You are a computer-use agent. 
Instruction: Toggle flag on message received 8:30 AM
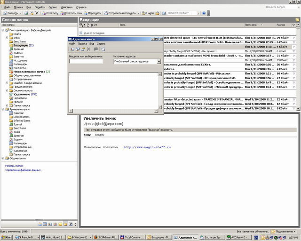294,51
